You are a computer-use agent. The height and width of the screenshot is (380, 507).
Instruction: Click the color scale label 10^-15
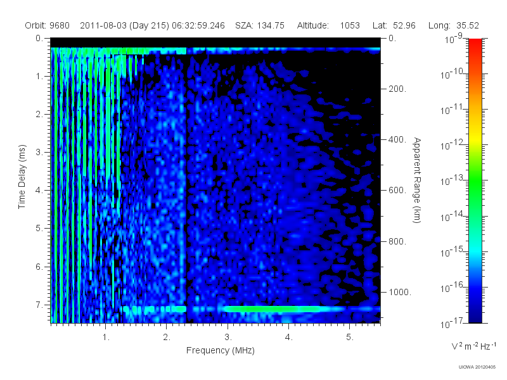pyautogui.click(x=452, y=252)
